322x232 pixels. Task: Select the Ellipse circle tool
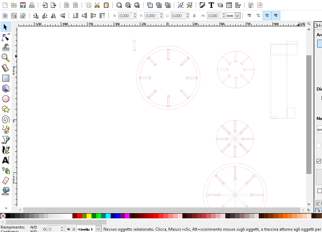pyautogui.click(x=6, y=99)
